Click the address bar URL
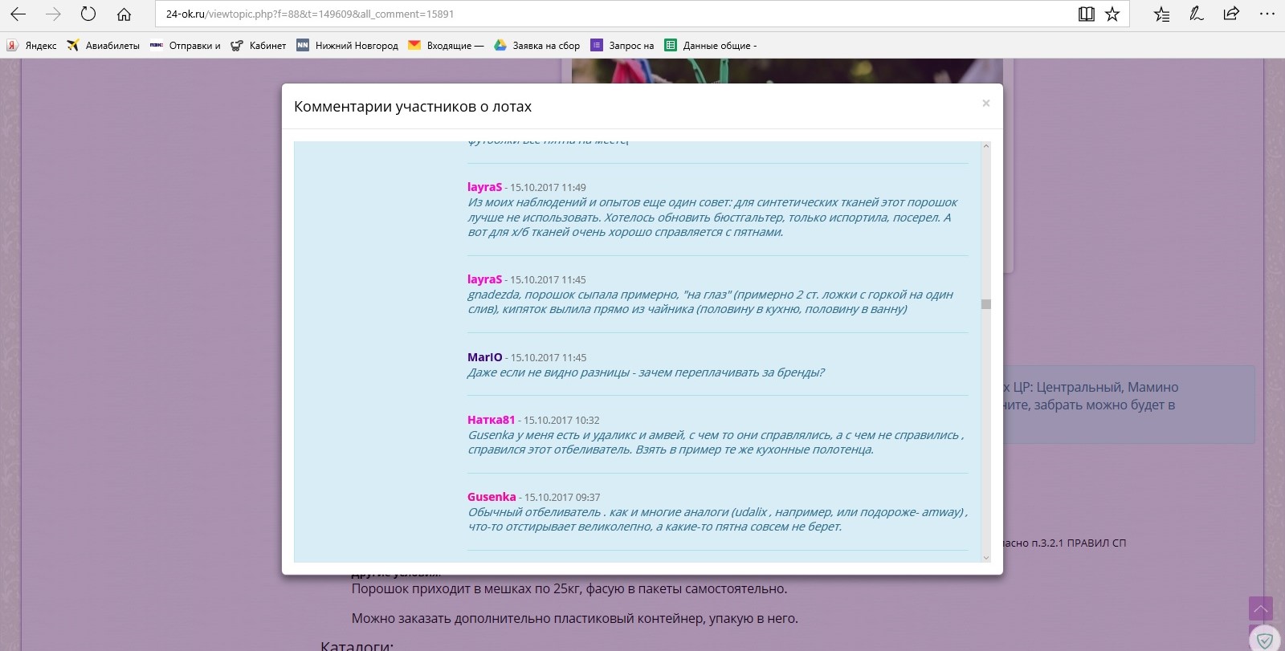The height and width of the screenshot is (651, 1285). point(310,14)
